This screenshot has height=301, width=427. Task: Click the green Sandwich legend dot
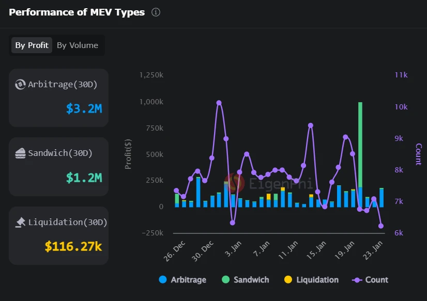coord(226,280)
